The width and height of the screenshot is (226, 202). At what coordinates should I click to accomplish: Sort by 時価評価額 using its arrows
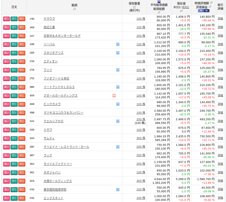(x=211, y=3)
